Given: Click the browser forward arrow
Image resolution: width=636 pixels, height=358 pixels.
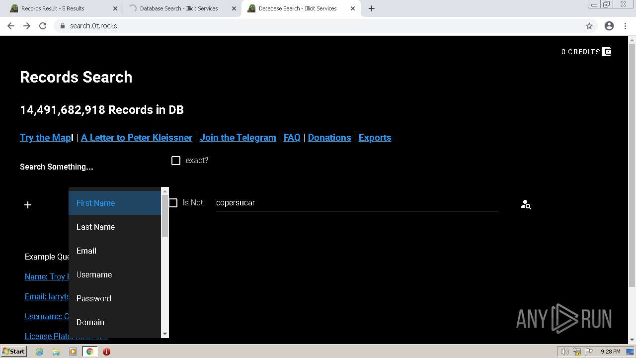Looking at the screenshot, I should [27, 26].
